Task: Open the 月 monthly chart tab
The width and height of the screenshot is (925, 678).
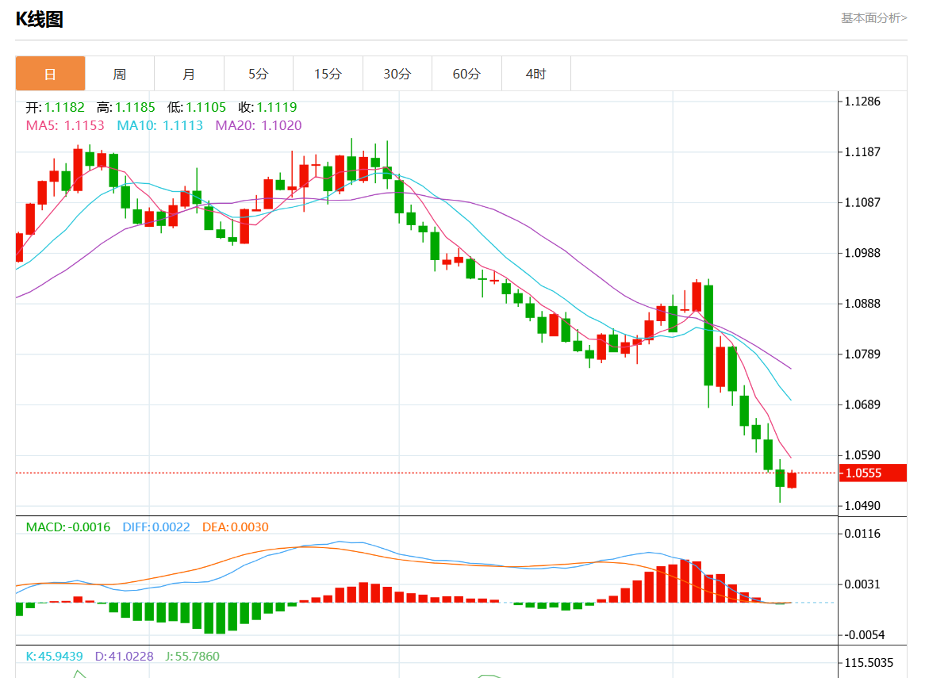Action: [189, 74]
